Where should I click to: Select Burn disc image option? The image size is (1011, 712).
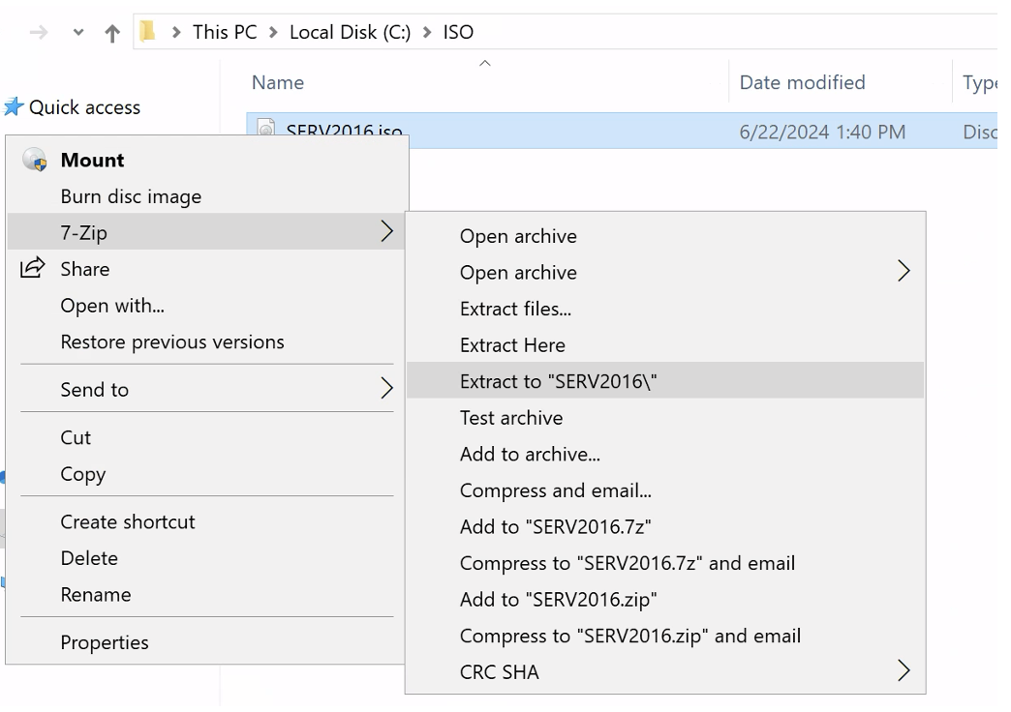coord(130,196)
